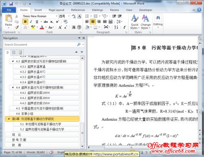Click the 参考文献 heading
The width and height of the screenshot is (204, 157).
click(42, 140)
